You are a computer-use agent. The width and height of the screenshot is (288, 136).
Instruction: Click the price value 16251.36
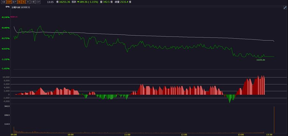(x=65, y=2)
